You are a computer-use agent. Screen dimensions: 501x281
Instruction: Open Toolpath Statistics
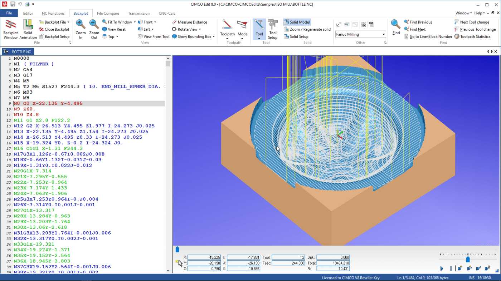[x=472, y=36]
